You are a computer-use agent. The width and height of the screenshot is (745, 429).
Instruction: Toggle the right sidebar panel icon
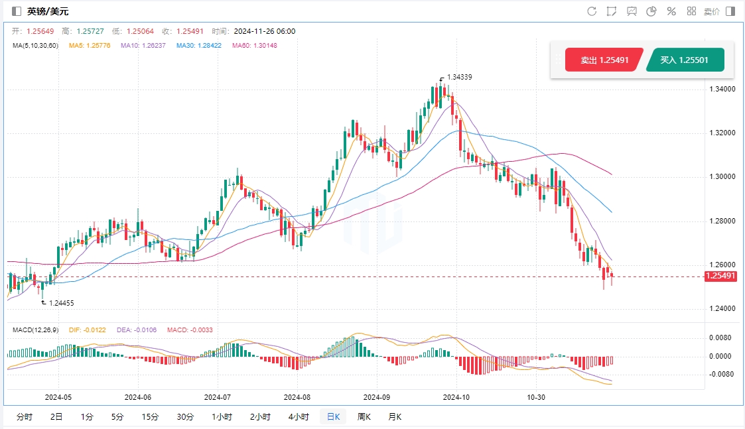[730, 11]
